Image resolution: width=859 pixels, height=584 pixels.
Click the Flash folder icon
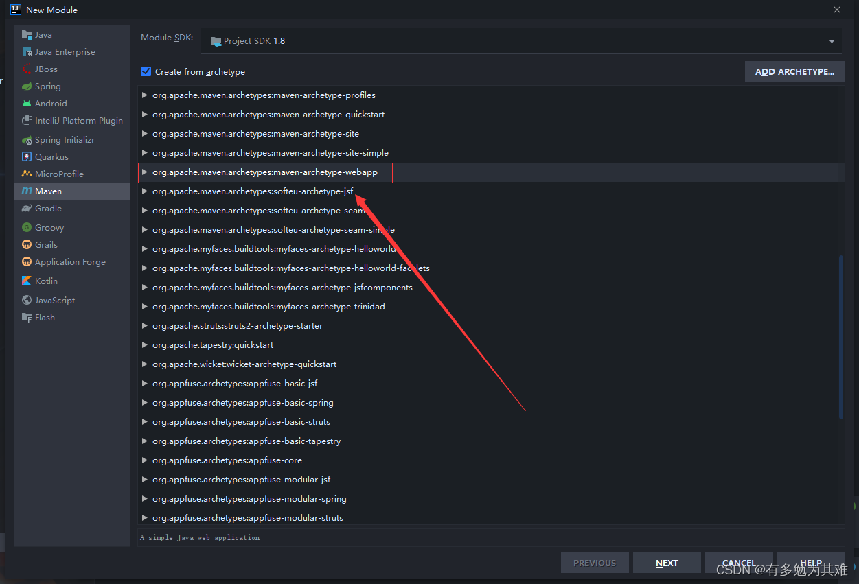tap(27, 318)
